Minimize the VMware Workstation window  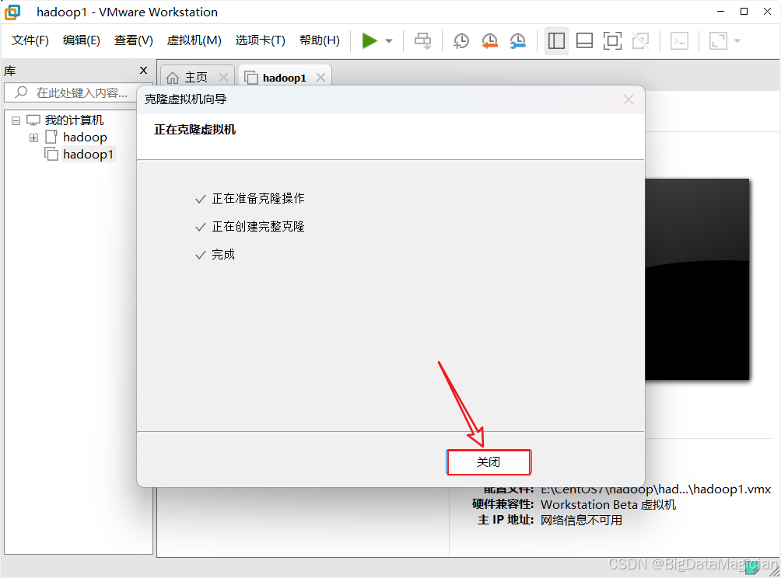click(720, 12)
